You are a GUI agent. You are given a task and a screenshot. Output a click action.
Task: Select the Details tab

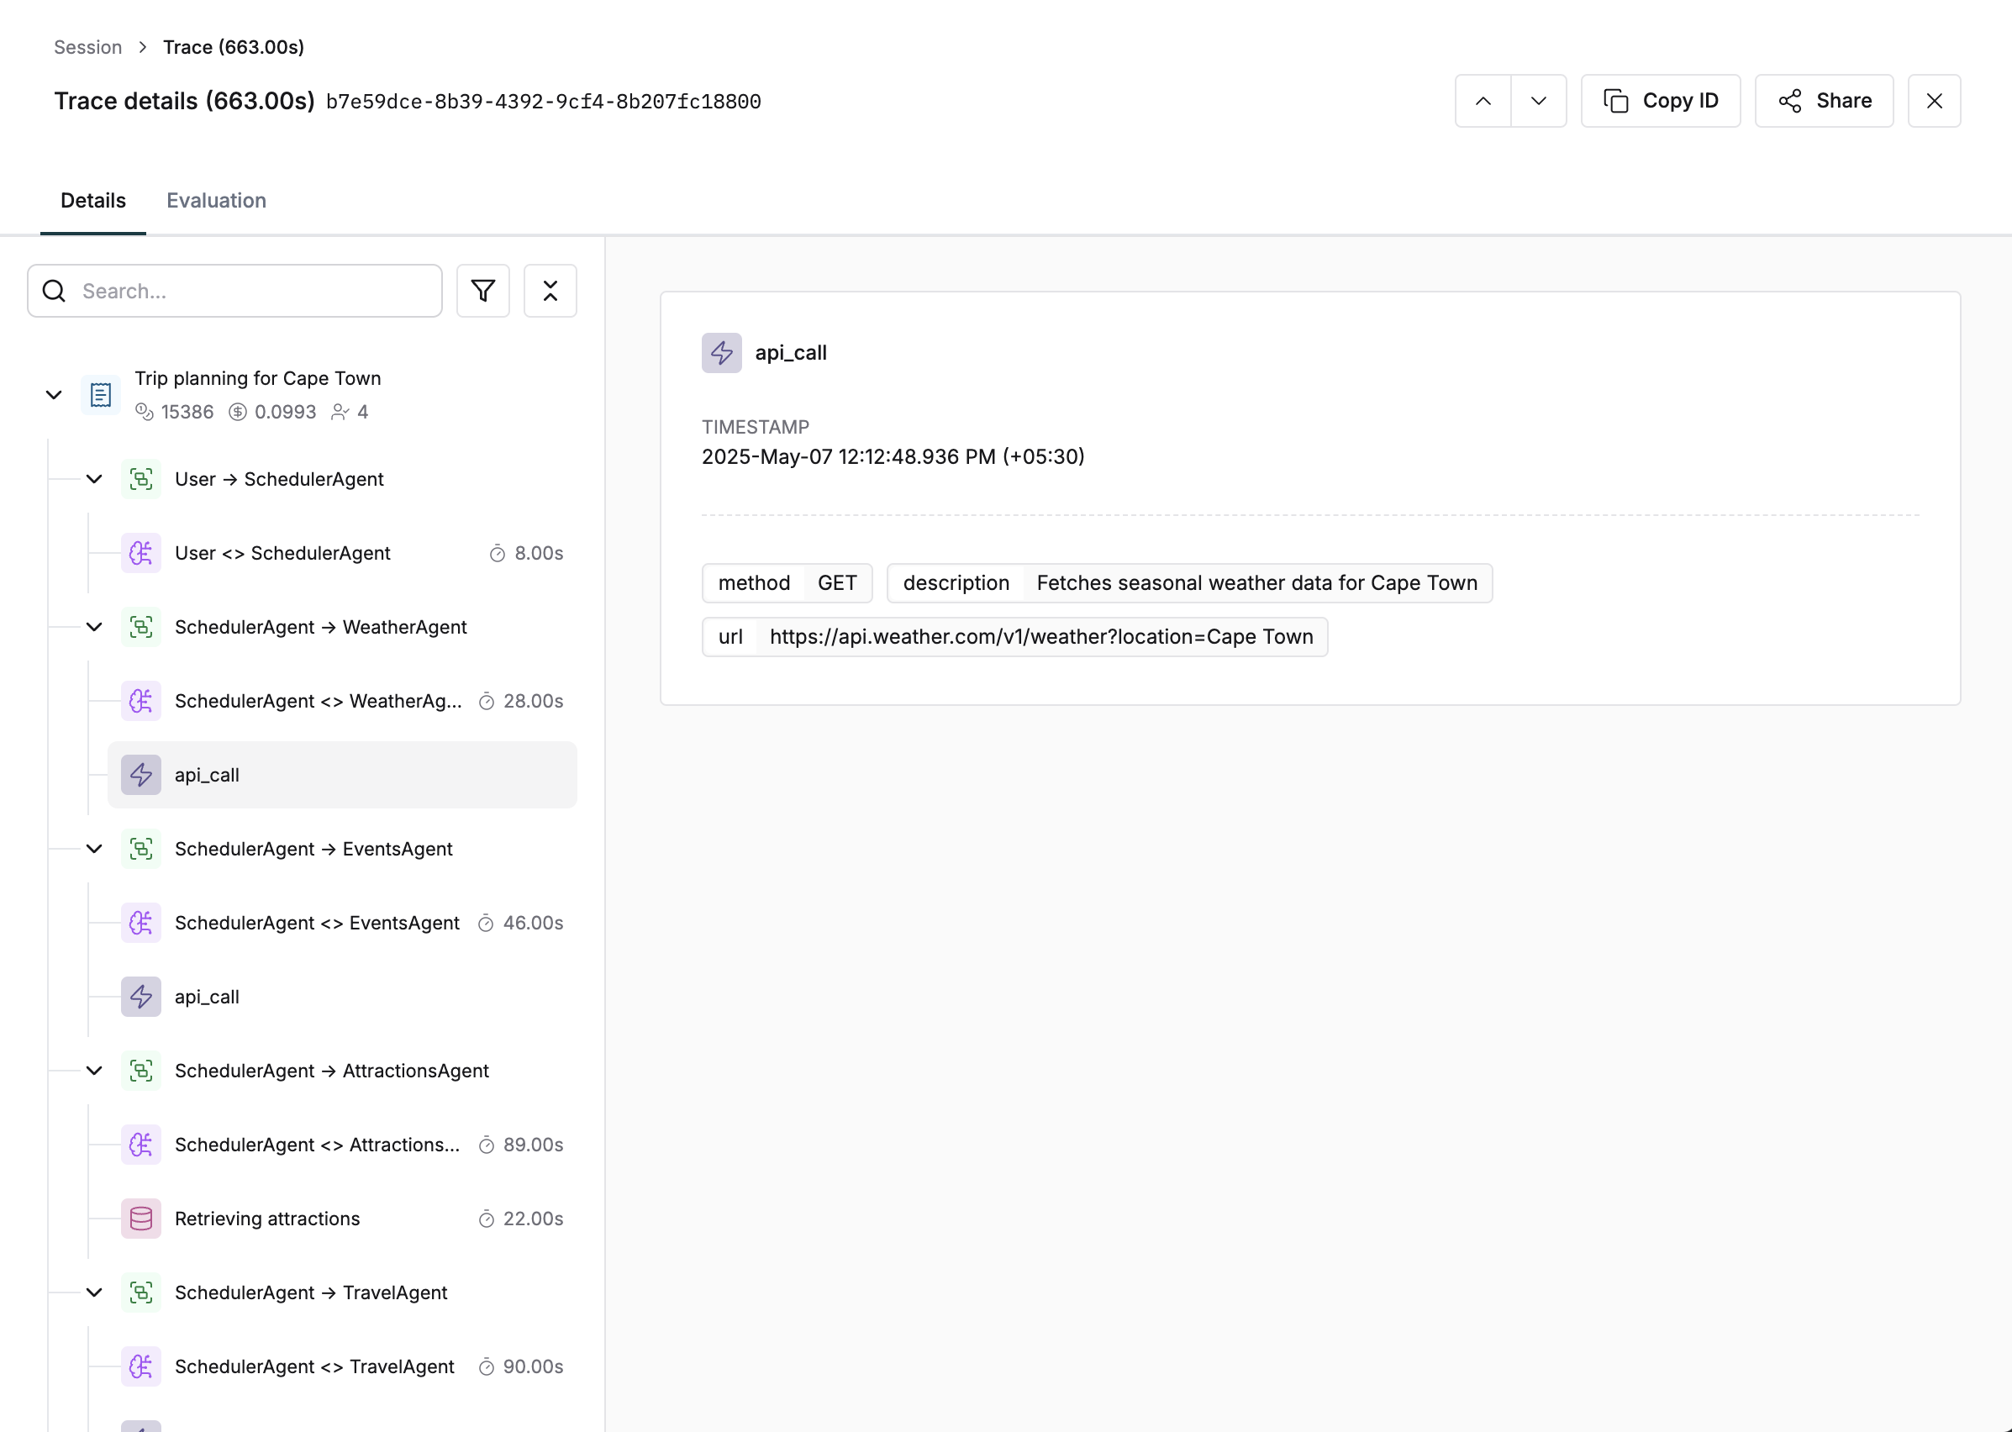coord(92,200)
